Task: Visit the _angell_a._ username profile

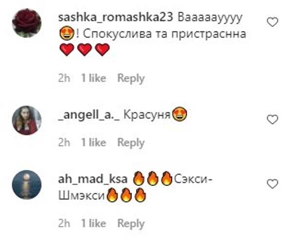Action: [89, 115]
